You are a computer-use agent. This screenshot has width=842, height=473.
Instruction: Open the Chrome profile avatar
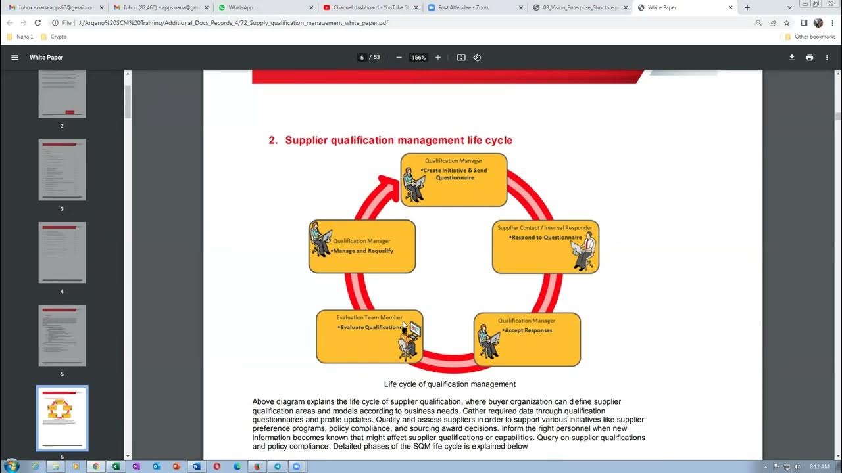tap(818, 22)
